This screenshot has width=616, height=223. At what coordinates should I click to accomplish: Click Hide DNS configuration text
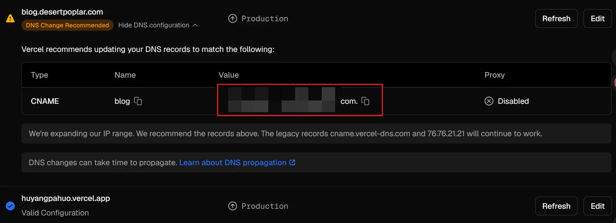tap(154, 25)
